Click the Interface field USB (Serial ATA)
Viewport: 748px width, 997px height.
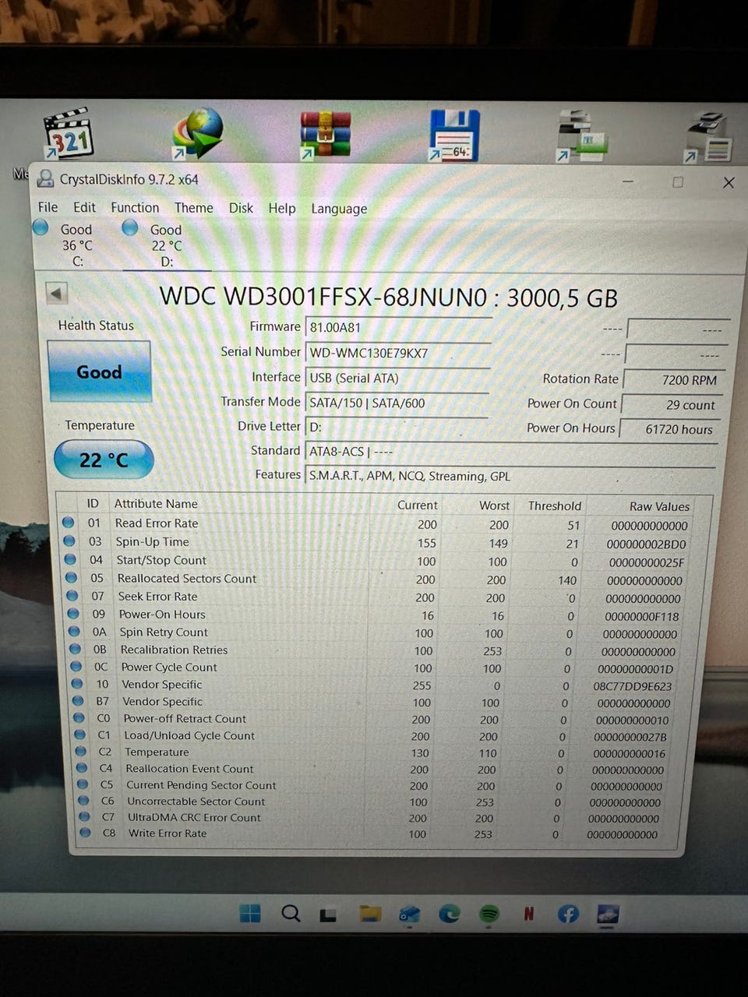[x=397, y=378]
